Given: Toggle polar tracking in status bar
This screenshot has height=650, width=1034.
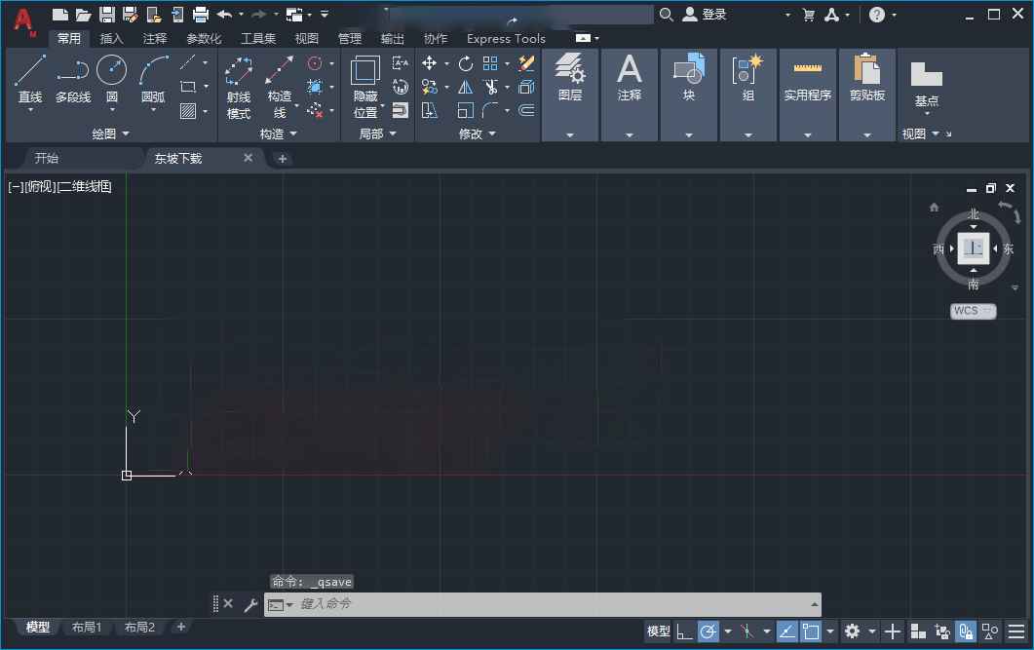Looking at the screenshot, I should [x=708, y=631].
